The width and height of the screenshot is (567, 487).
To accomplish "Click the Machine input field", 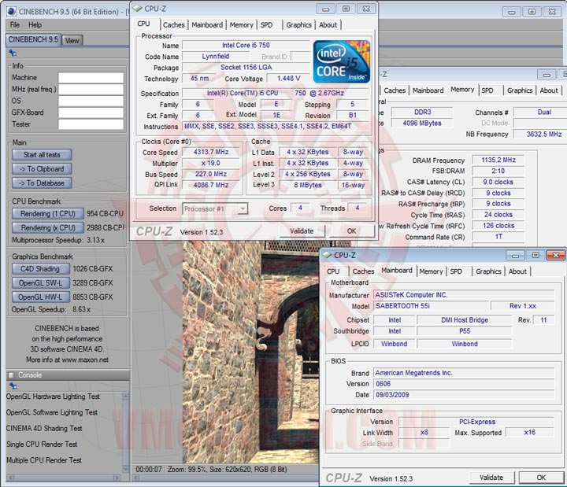I will click(91, 78).
